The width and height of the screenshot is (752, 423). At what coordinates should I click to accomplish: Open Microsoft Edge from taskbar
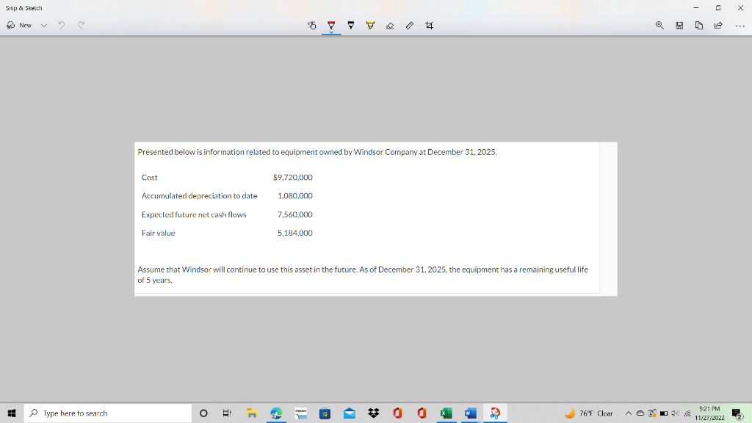tap(276, 413)
